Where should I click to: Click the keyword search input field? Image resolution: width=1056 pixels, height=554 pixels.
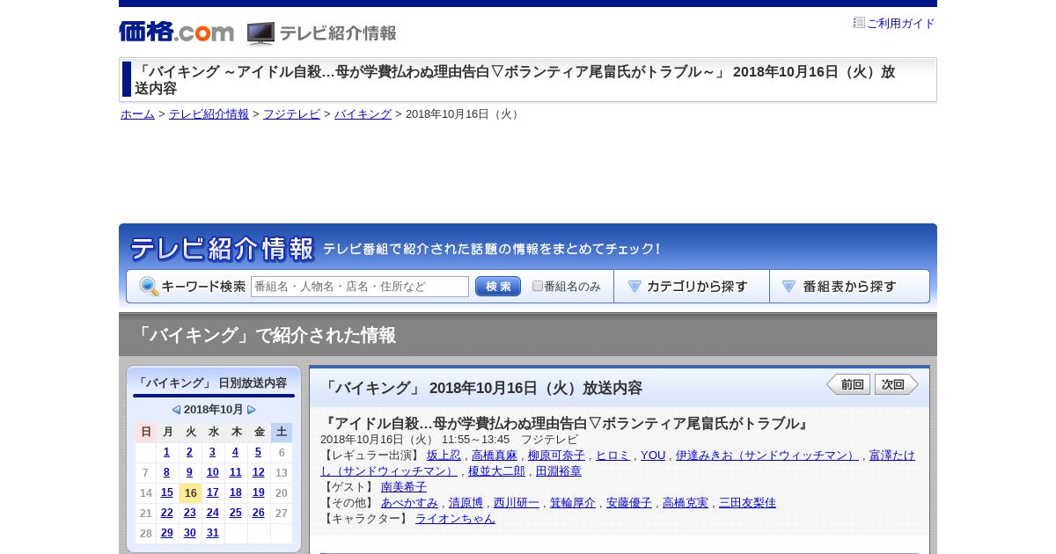coord(360,287)
